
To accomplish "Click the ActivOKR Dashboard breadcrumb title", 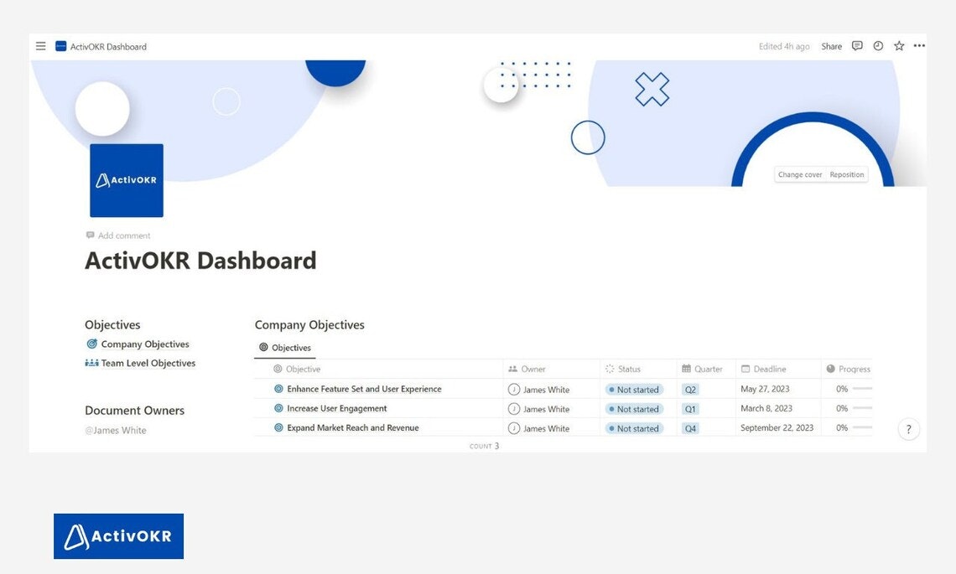I will coord(108,46).
